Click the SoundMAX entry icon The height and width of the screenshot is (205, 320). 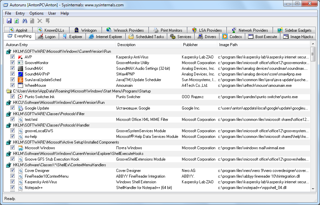(20, 68)
